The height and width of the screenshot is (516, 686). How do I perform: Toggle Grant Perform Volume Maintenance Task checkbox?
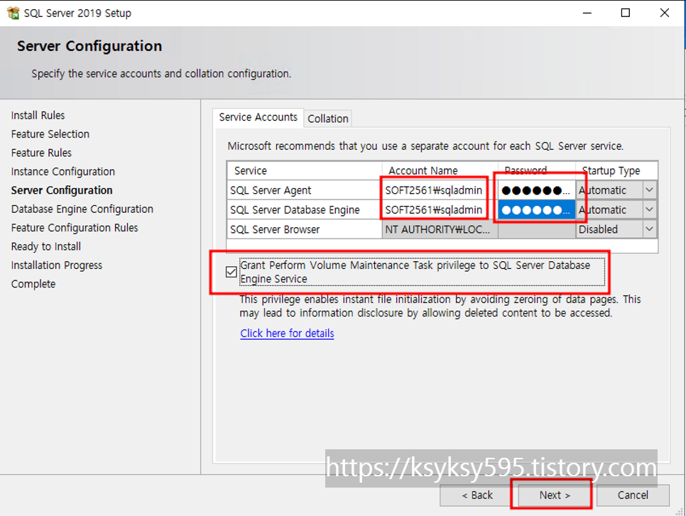(232, 272)
